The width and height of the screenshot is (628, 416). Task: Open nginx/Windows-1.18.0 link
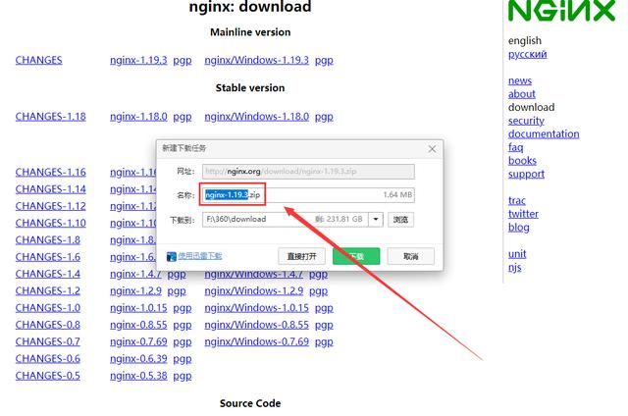tap(257, 117)
